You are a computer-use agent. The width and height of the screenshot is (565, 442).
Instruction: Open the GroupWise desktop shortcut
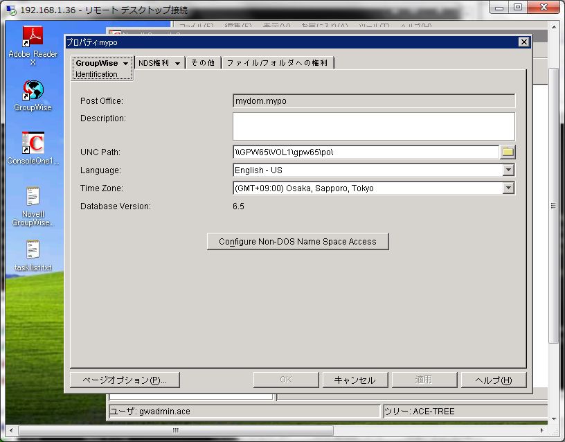(33, 96)
